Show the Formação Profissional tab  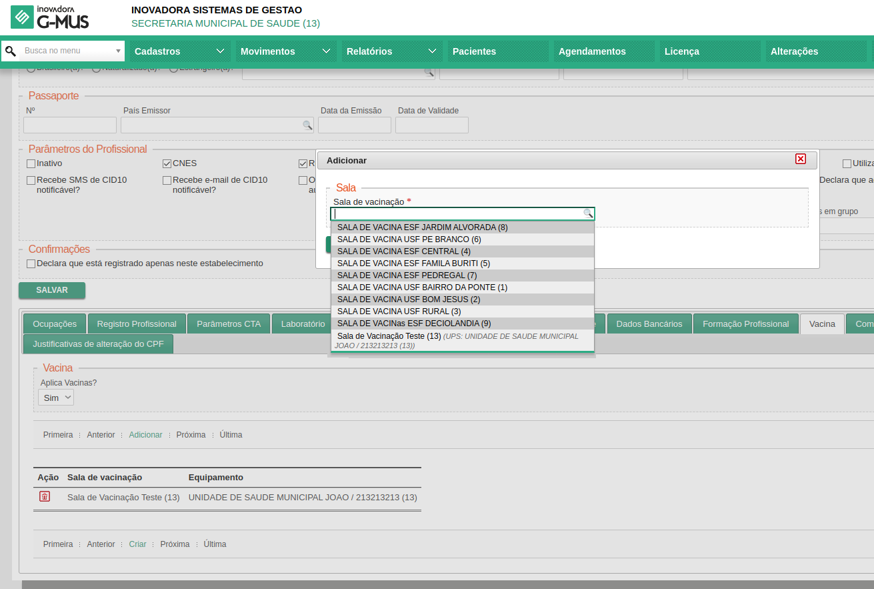pos(746,324)
